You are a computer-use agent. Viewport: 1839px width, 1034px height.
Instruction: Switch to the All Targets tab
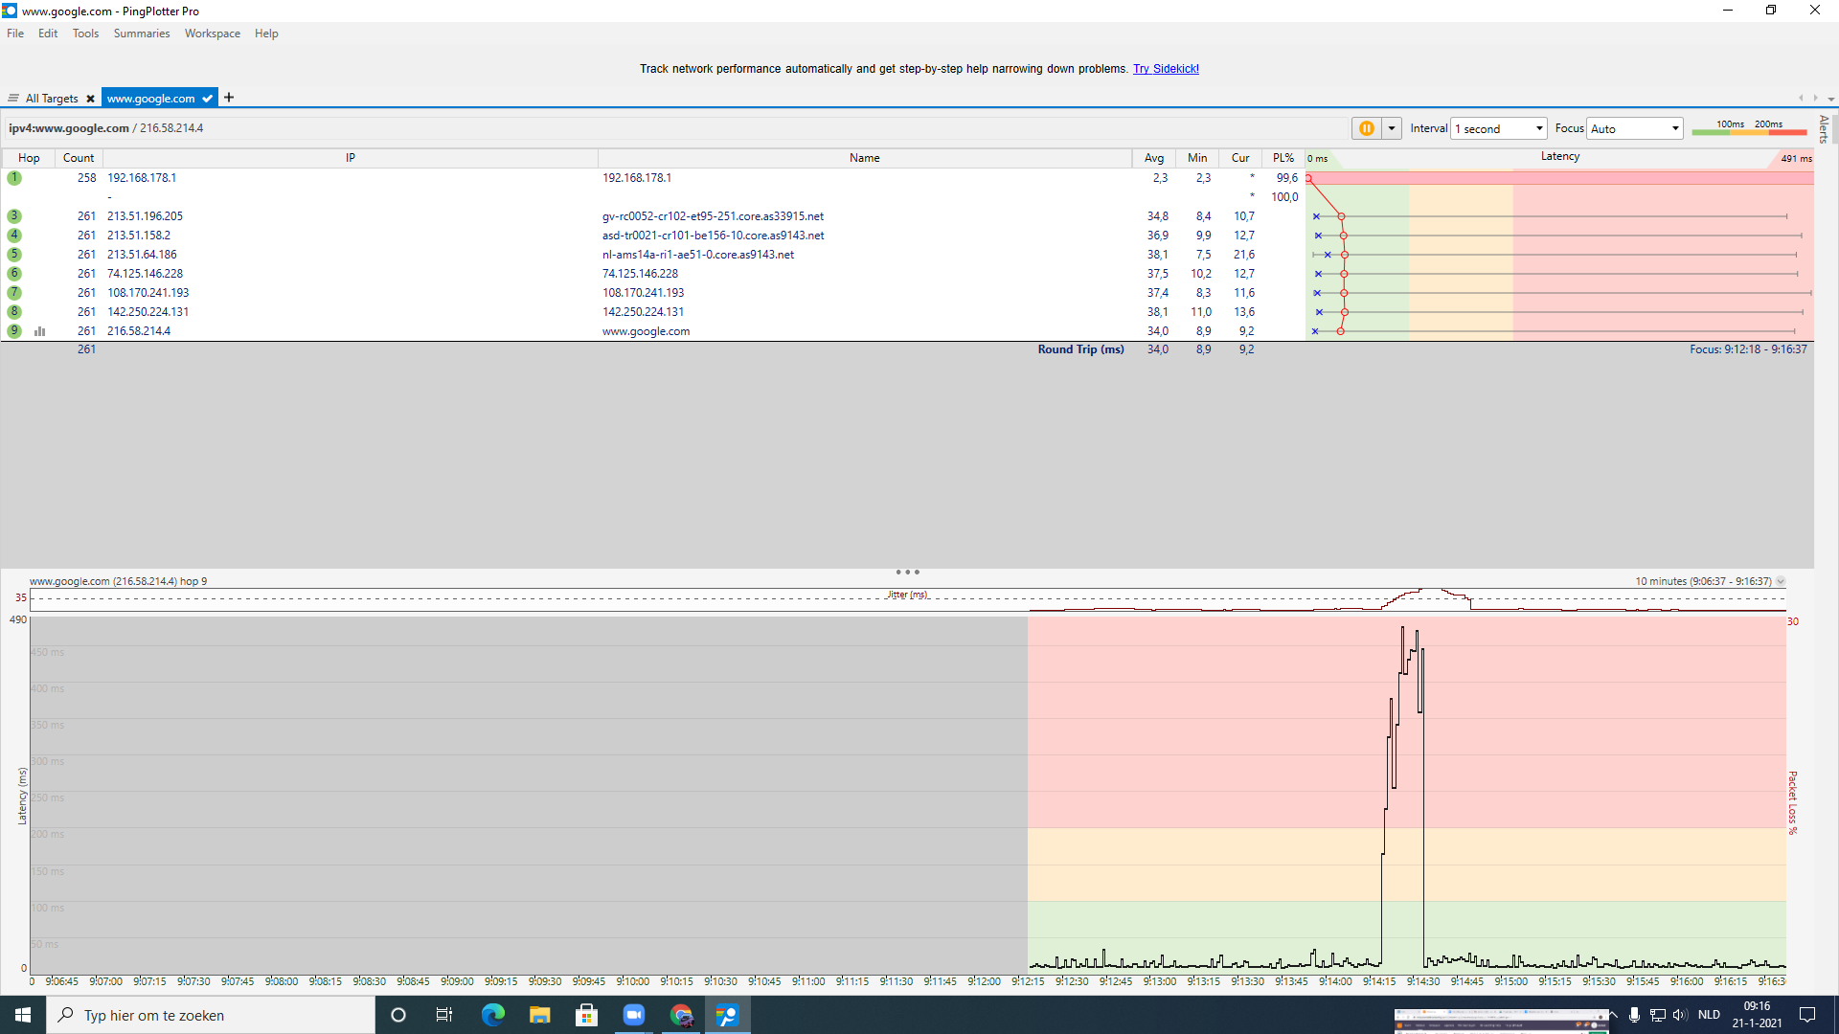(52, 99)
